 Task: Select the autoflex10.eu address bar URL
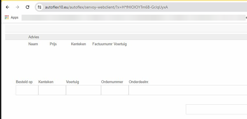(x=106, y=7)
